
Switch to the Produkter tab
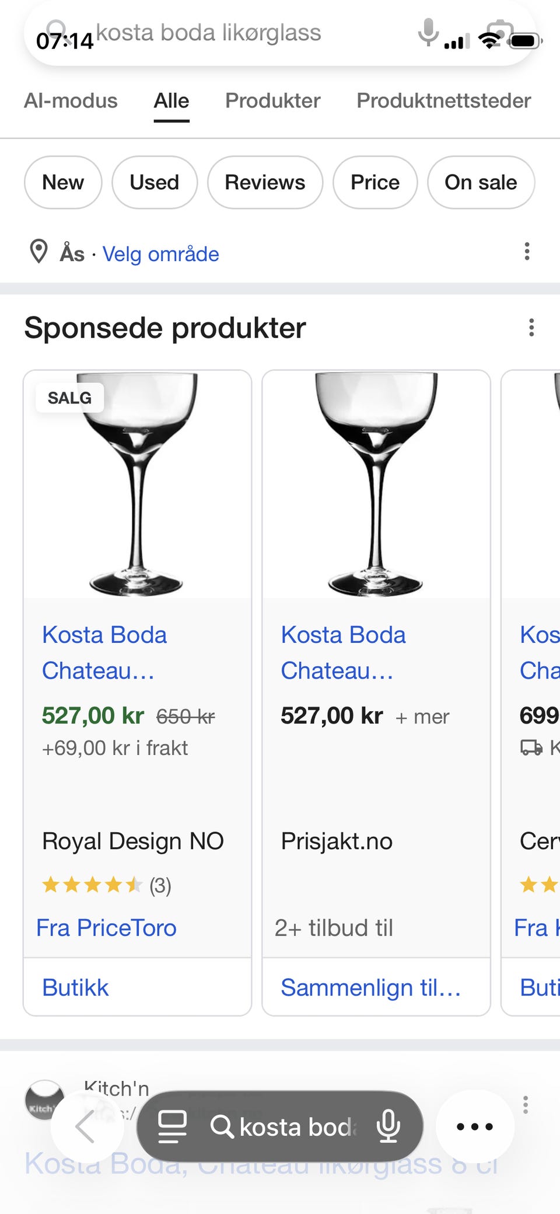pyautogui.click(x=272, y=100)
